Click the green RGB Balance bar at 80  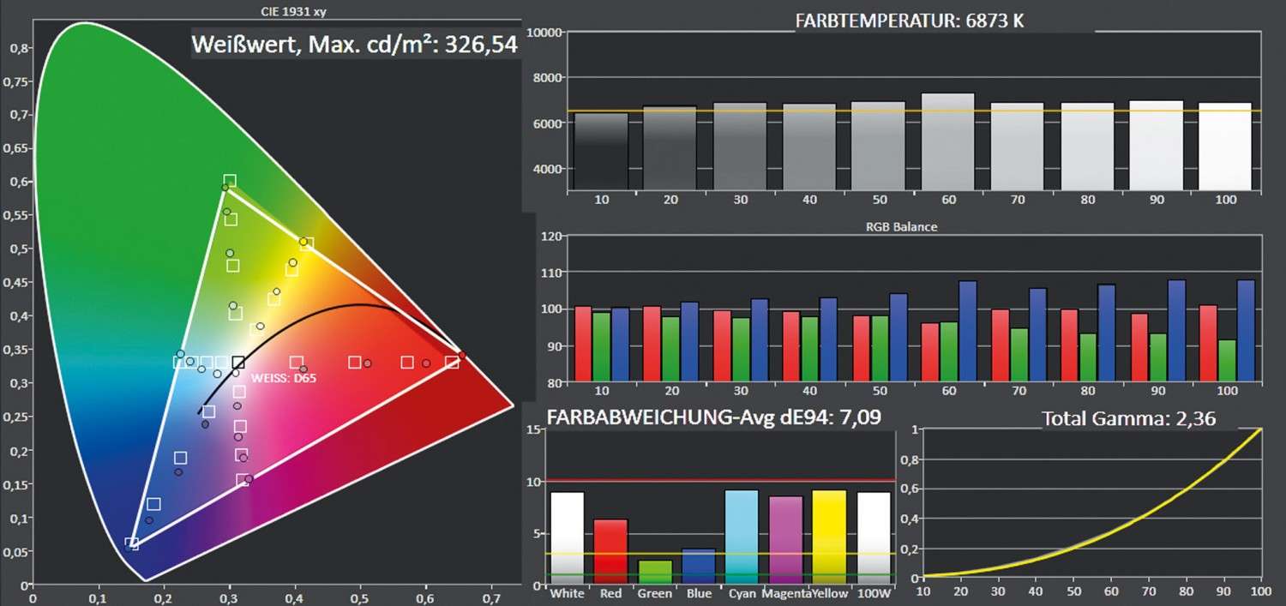tap(1088, 357)
